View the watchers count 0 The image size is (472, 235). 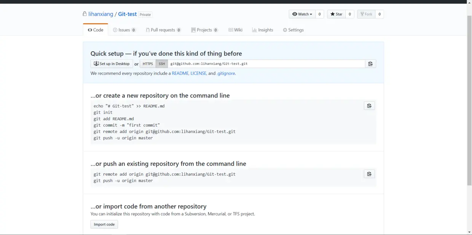point(320,14)
